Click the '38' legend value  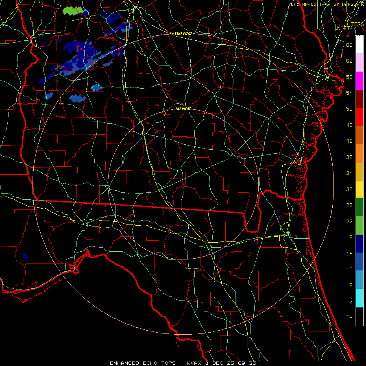pyautogui.click(x=349, y=157)
